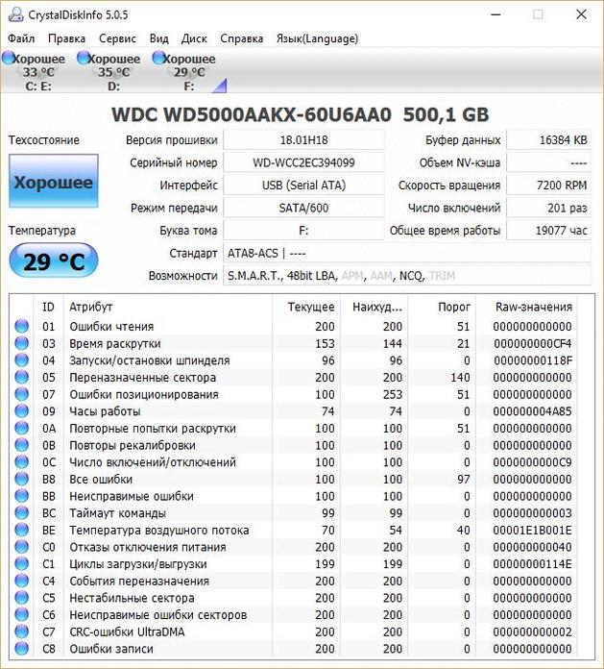Click the standard field ATA8-ACS
The height and width of the screenshot is (669, 604).
(x=407, y=254)
